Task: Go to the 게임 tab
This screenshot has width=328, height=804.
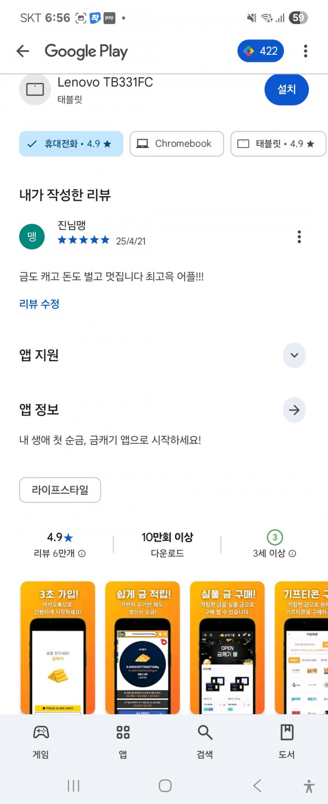Action: [x=41, y=742]
